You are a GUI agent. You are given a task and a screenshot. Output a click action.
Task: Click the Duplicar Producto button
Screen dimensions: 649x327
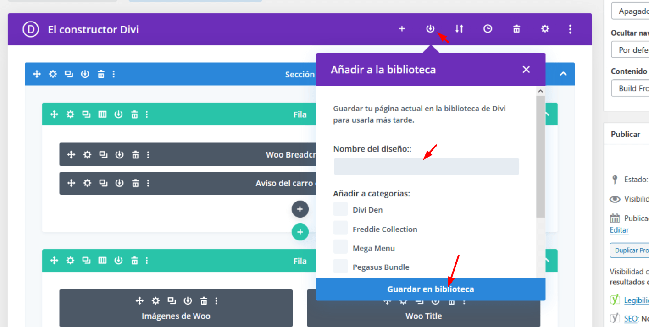click(629, 250)
